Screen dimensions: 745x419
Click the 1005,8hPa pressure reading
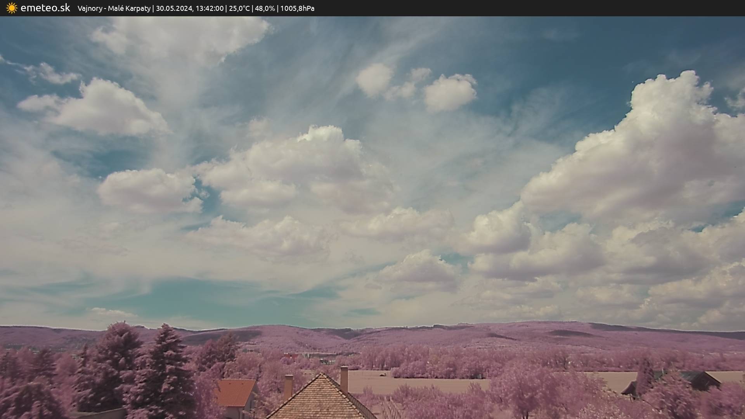297,9
